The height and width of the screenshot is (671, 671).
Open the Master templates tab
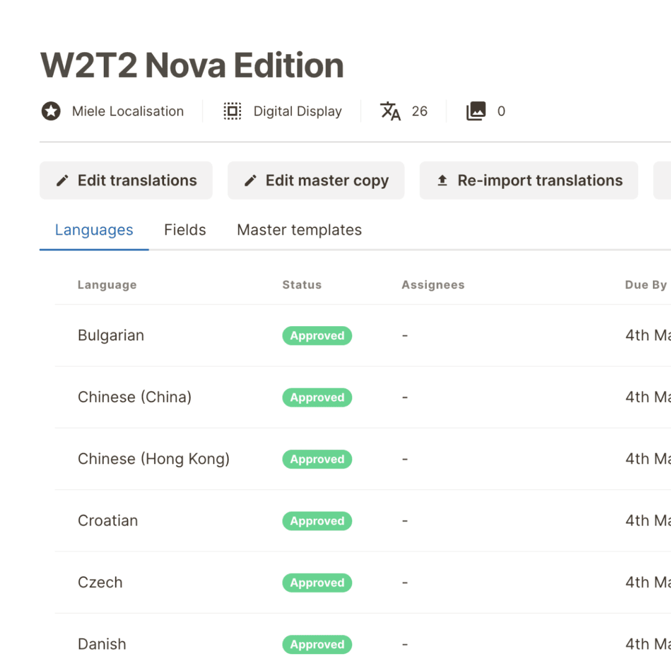[299, 230]
